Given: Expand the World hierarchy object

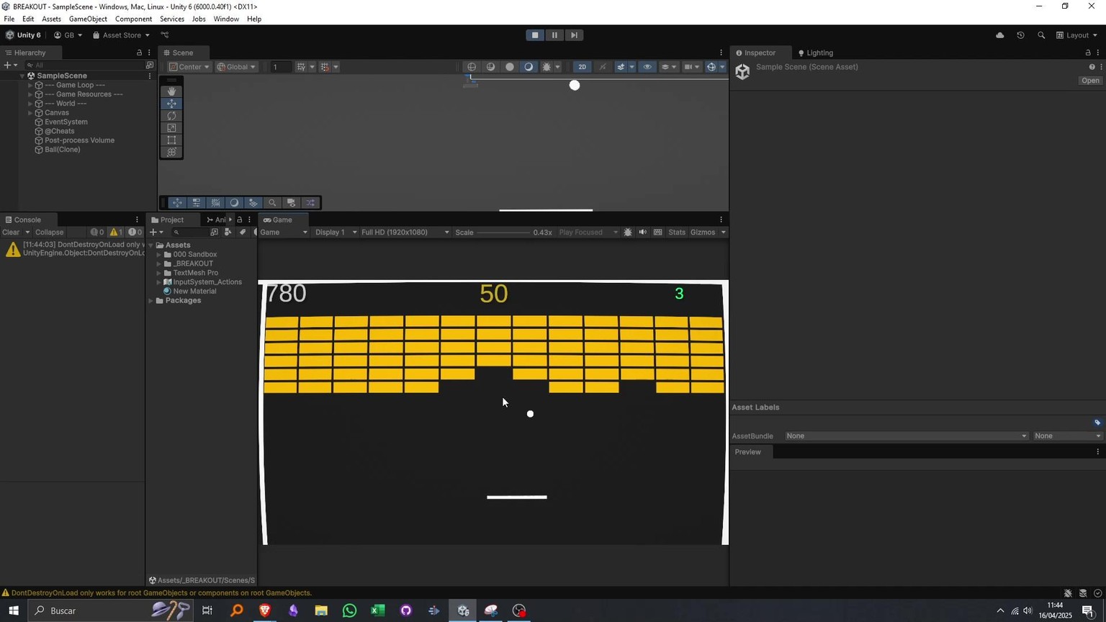Looking at the screenshot, I should click(30, 104).
